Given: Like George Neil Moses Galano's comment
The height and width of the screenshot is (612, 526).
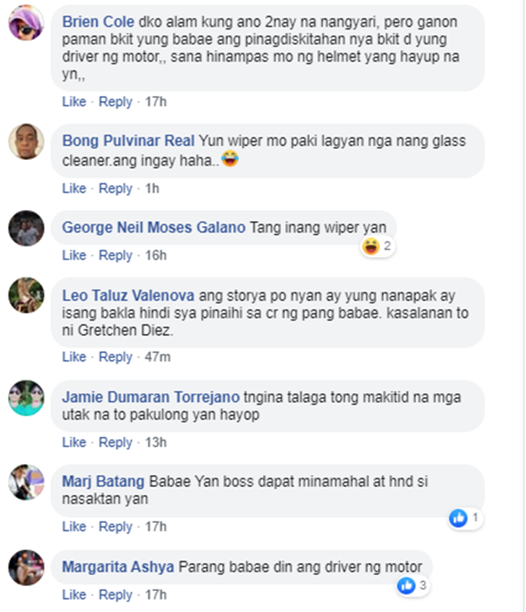Looking at the screenshot, I should click(74, 255).
